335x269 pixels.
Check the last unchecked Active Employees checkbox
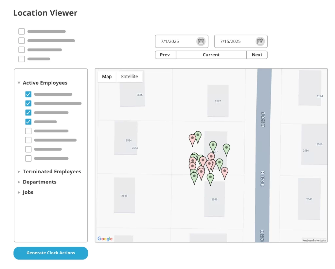point(28,159)
